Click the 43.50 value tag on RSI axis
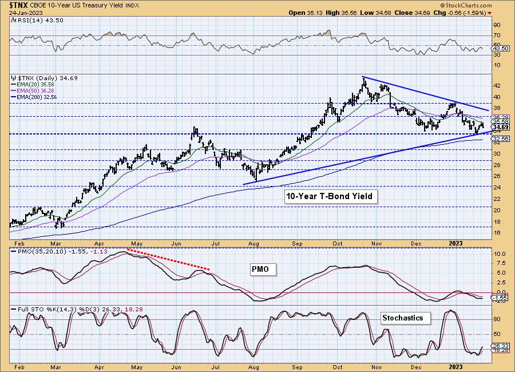The width and height of the screenshot is (515, 372). click(x=501, y=48)
